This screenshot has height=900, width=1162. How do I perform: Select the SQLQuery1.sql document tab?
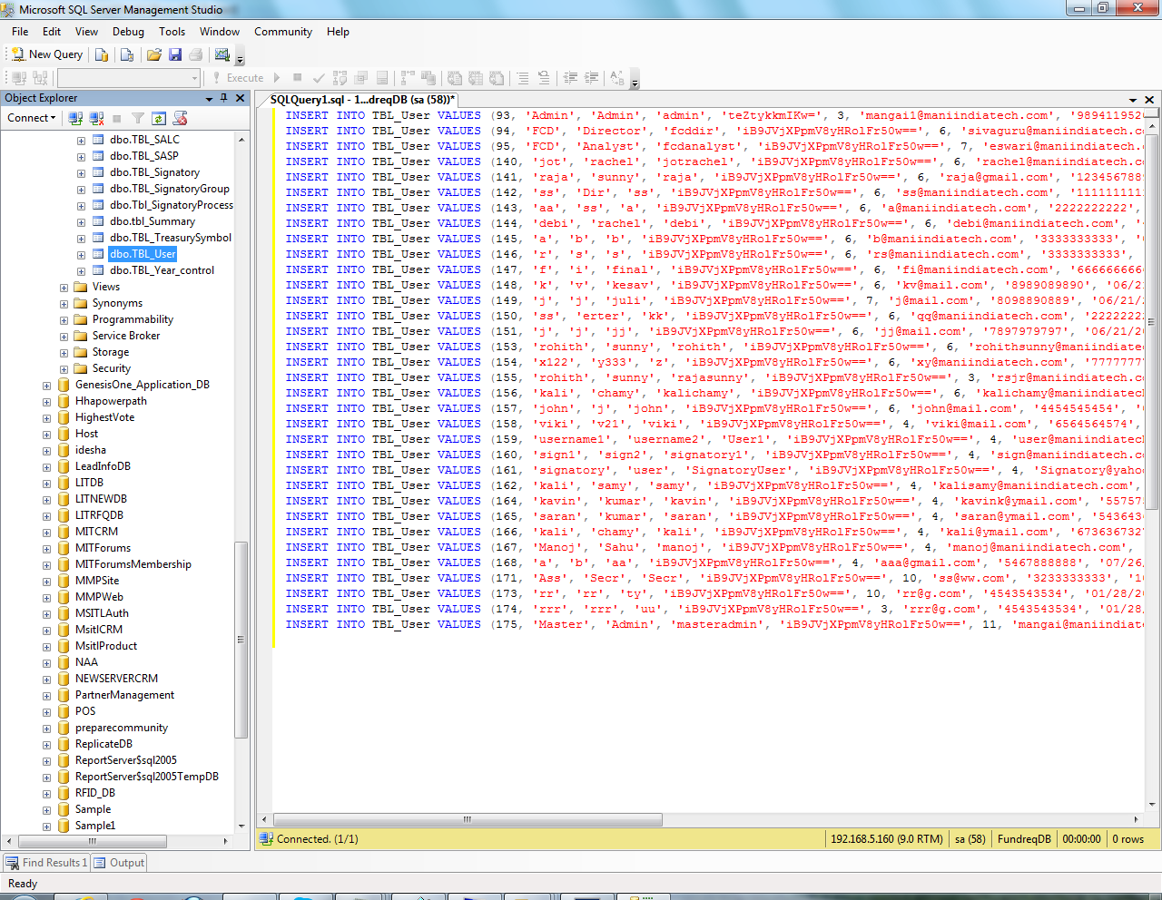(x=363, y=100)
